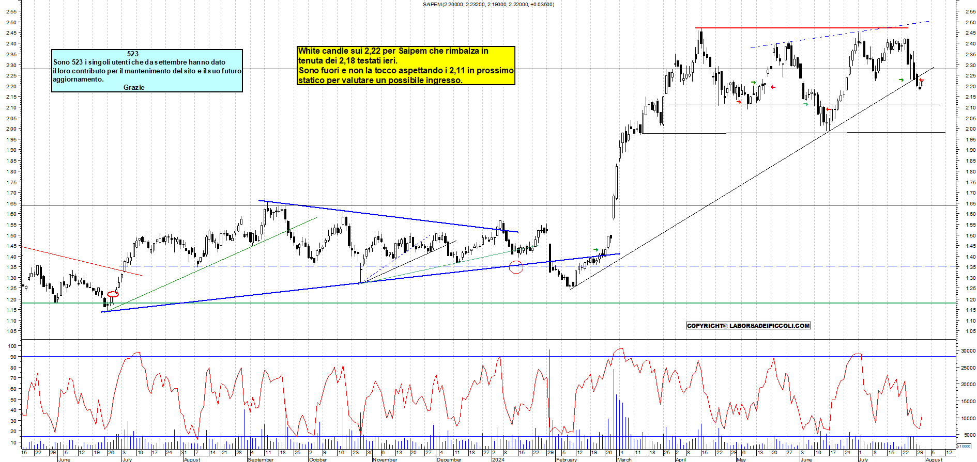Click the 'April' month label on time axis

tap(680, 459)
